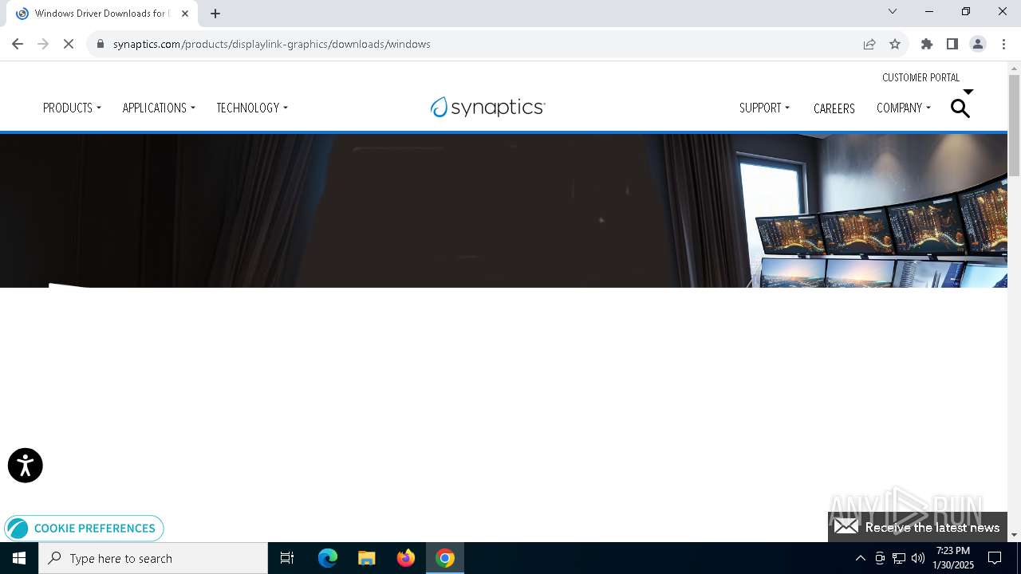Open the Customer Portal link

pos(921,77)
